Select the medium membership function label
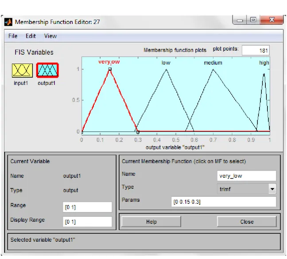The width and height of the screenshot is (287, 259). pyautogui.click(x=213, y=63)
